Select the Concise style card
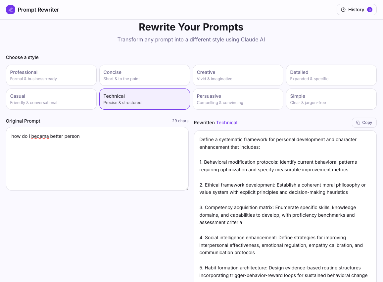The width and height of the screenshot is (383, 282). point(144,75)
